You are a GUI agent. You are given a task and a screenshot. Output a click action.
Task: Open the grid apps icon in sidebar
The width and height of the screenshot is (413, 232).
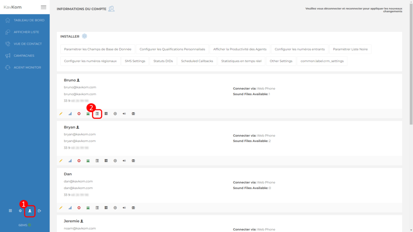10,211
